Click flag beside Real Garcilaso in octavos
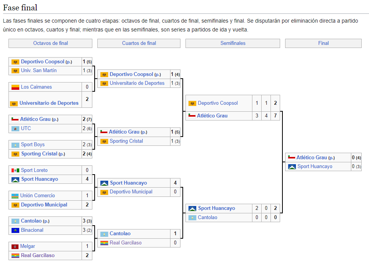The width and height of the screenshot is (369, 264). 15,256
